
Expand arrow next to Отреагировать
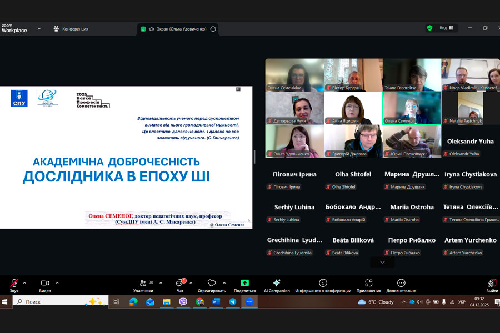(x=224, y=283)
